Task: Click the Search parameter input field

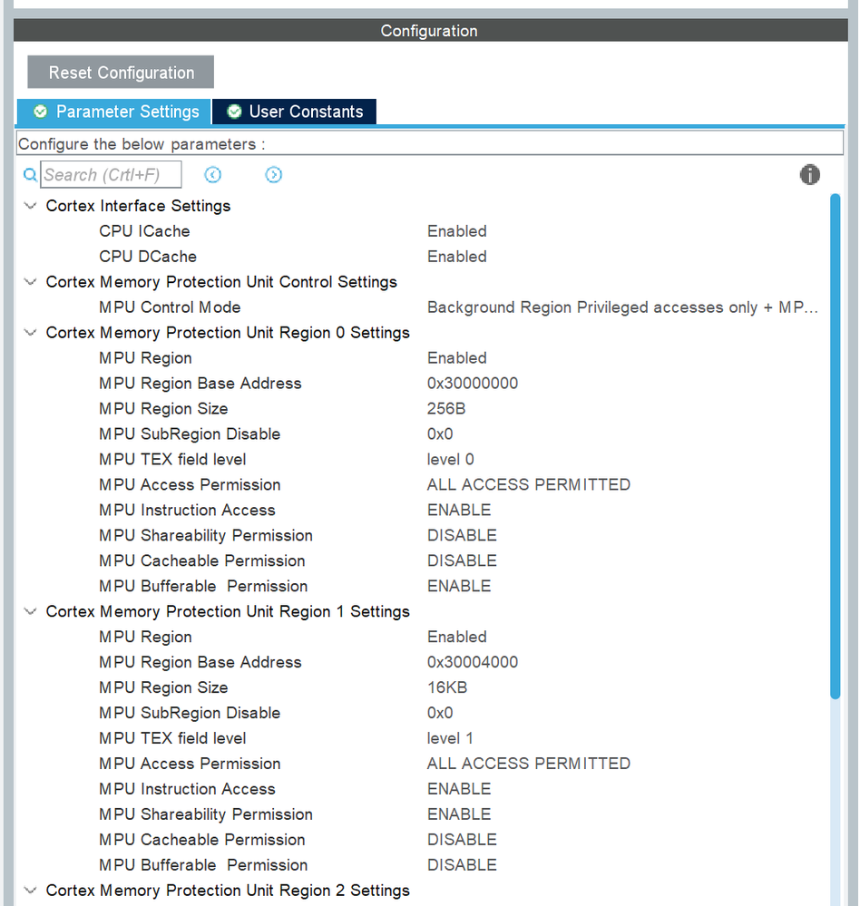Action: (111, 174)
